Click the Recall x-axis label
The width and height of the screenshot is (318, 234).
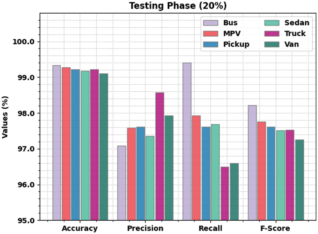pos(210,228)
